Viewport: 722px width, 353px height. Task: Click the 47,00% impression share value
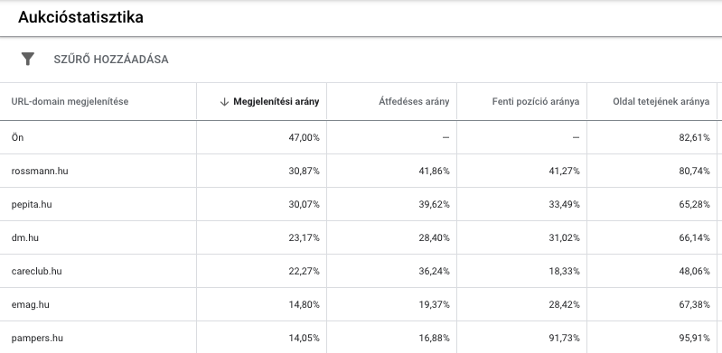tap(304, 137)
